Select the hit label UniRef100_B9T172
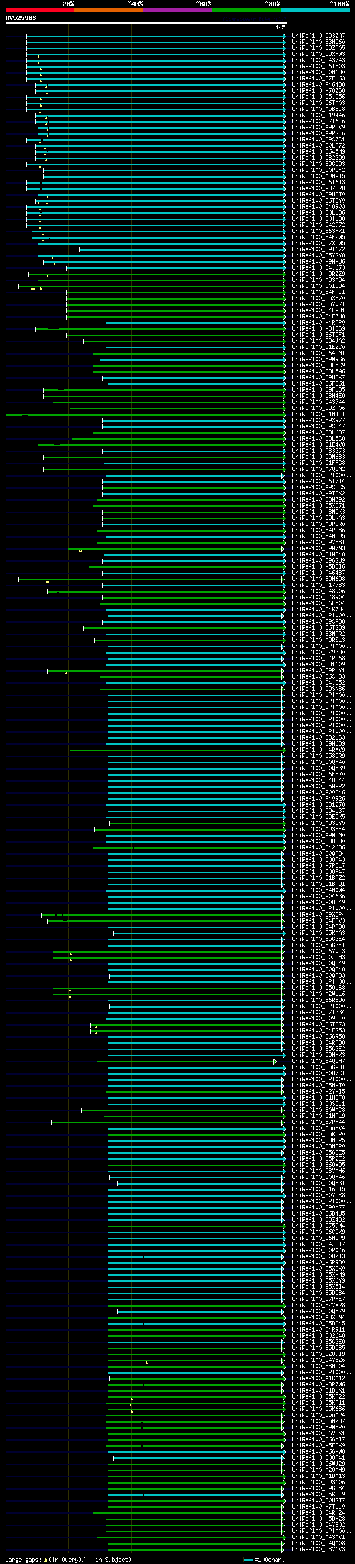The width and height of the screenshot is (355, 1564). pyautogui.click(x=318, y=250)
